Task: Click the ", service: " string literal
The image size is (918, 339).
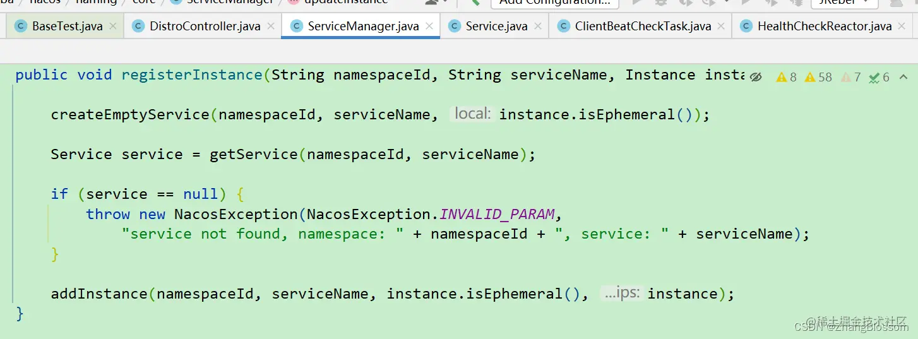Action: (612, 234)
